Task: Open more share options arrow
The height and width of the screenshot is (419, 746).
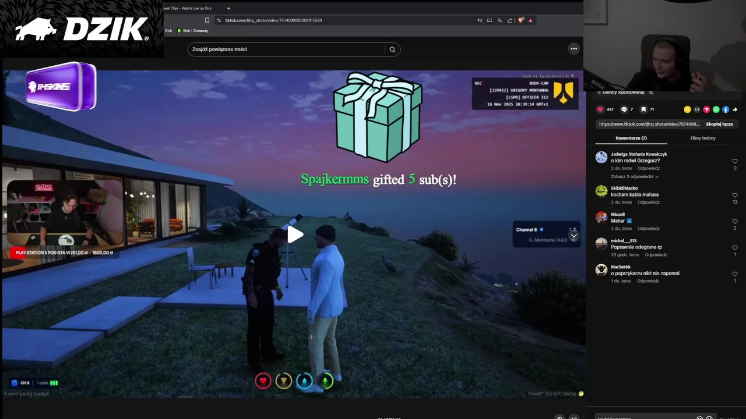Action: (x=735, y=109)
